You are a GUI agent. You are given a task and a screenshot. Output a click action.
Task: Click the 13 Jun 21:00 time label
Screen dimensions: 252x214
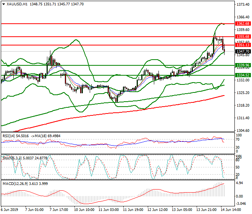click(206, 210)
